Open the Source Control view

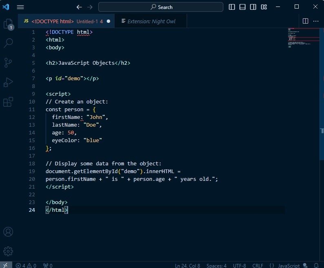(8, 63)
